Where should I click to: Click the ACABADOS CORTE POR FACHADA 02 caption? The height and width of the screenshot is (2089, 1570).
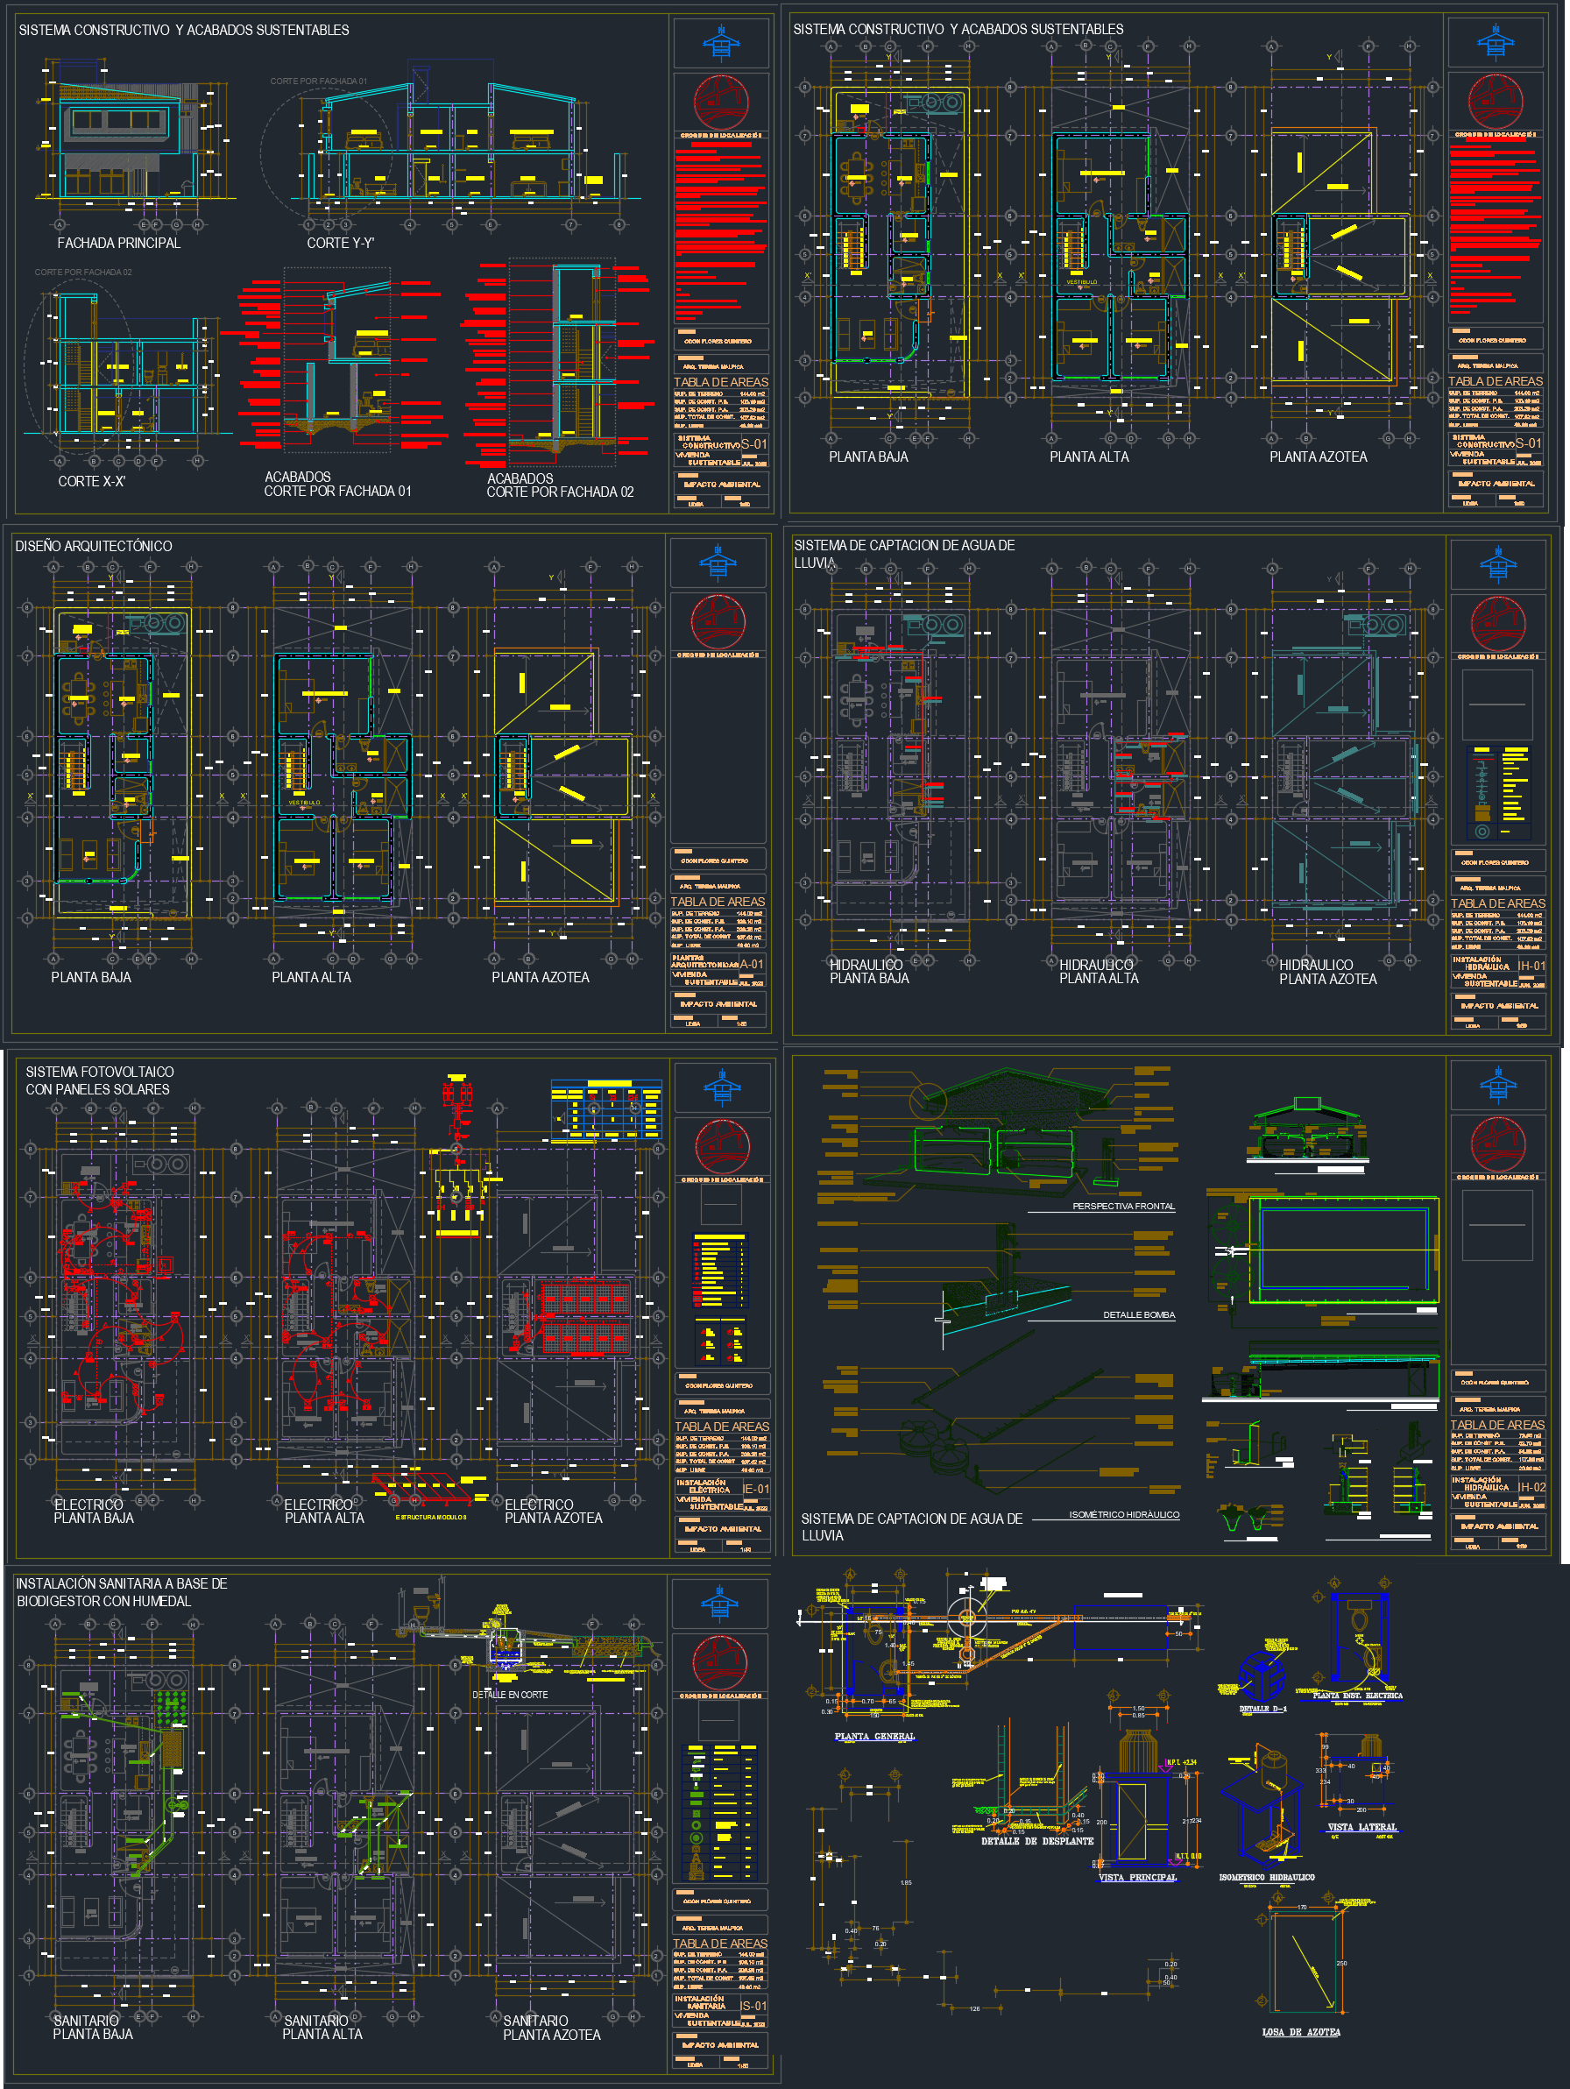(x=560, y=485)
